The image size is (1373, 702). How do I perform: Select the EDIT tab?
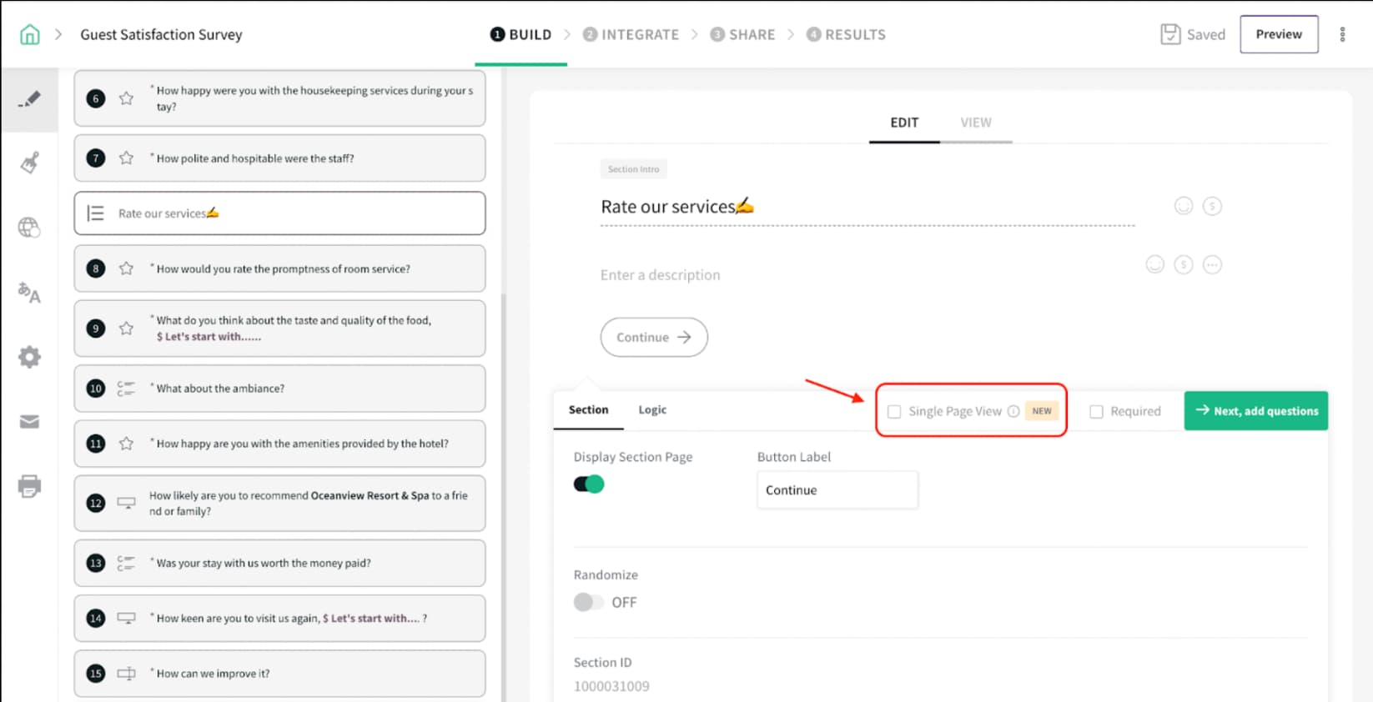click(904, 123)
